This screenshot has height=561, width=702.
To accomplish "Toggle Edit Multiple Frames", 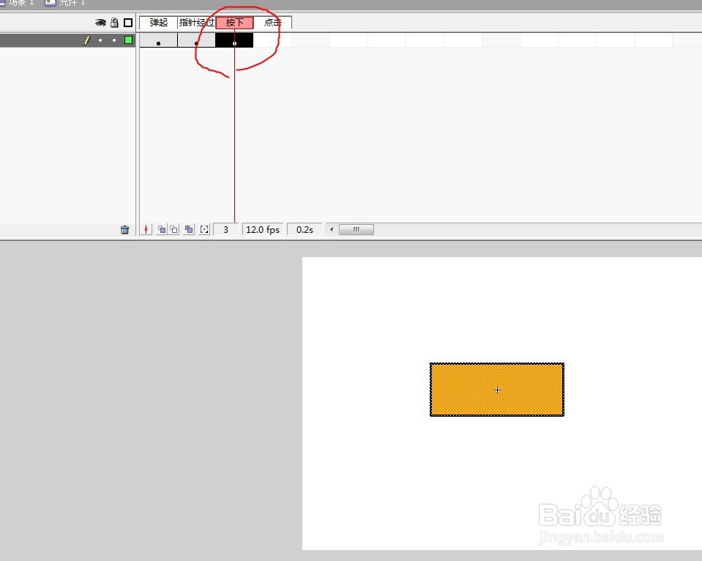I will click(189, 229).
